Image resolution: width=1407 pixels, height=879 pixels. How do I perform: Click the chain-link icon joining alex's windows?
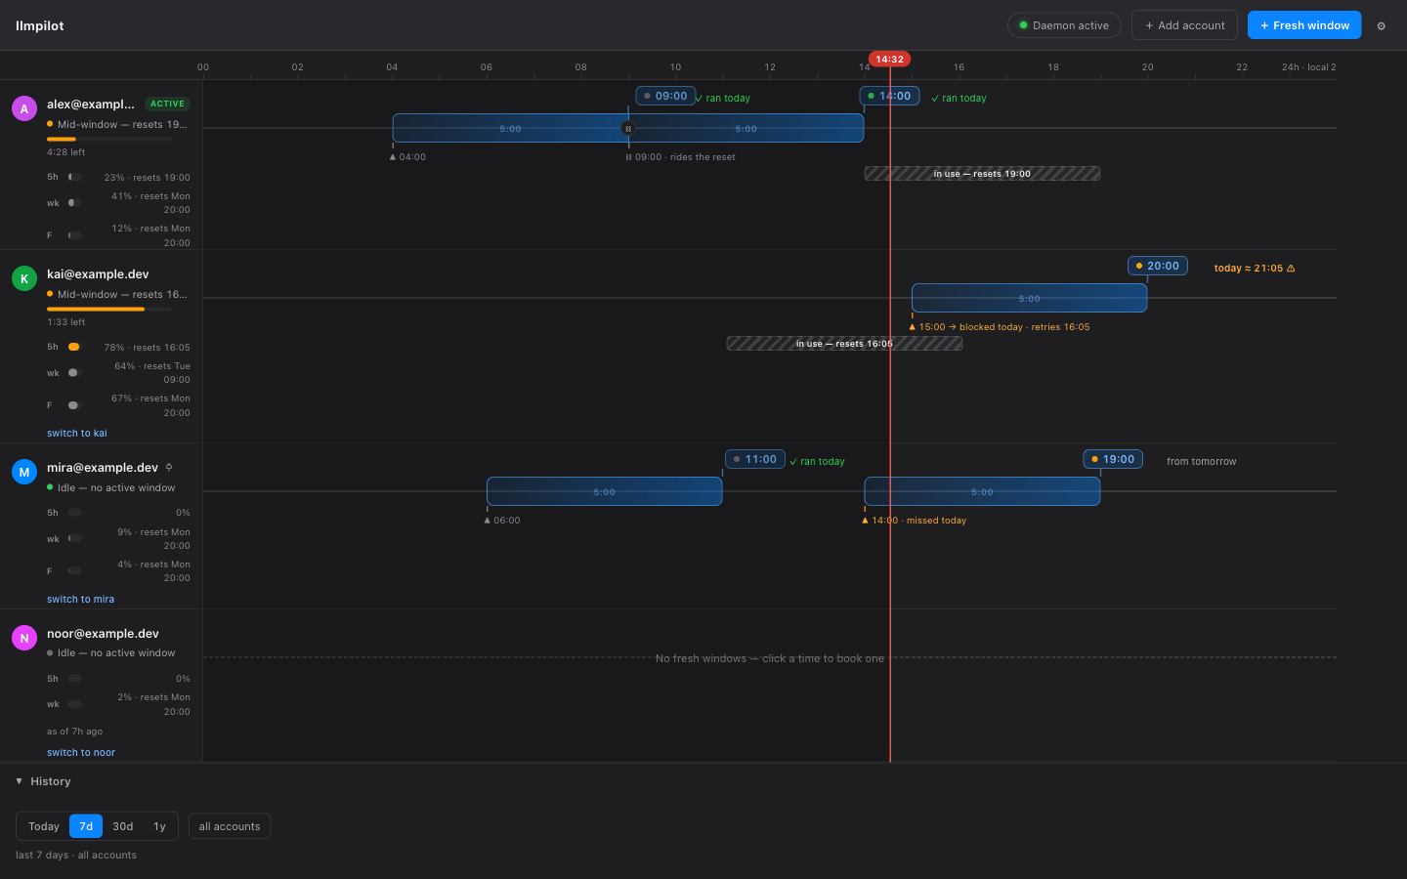pyautogui.click(x=628, y=129)
